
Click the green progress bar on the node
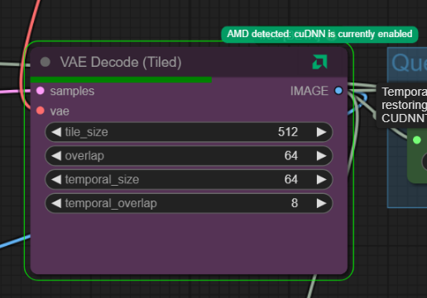click(x=121, y=80)
